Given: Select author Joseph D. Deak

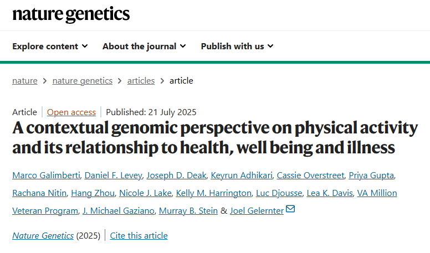Looking at the screenshot, I should coord(176,175).
